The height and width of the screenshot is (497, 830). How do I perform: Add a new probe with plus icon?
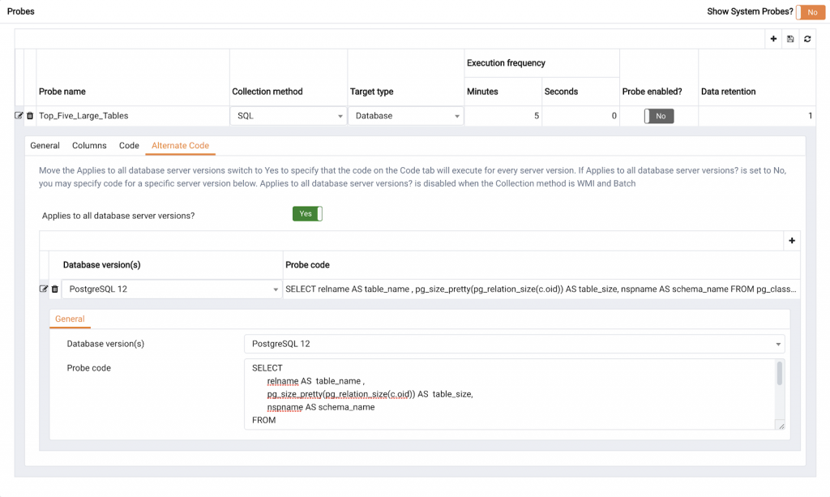coord(774,39)
